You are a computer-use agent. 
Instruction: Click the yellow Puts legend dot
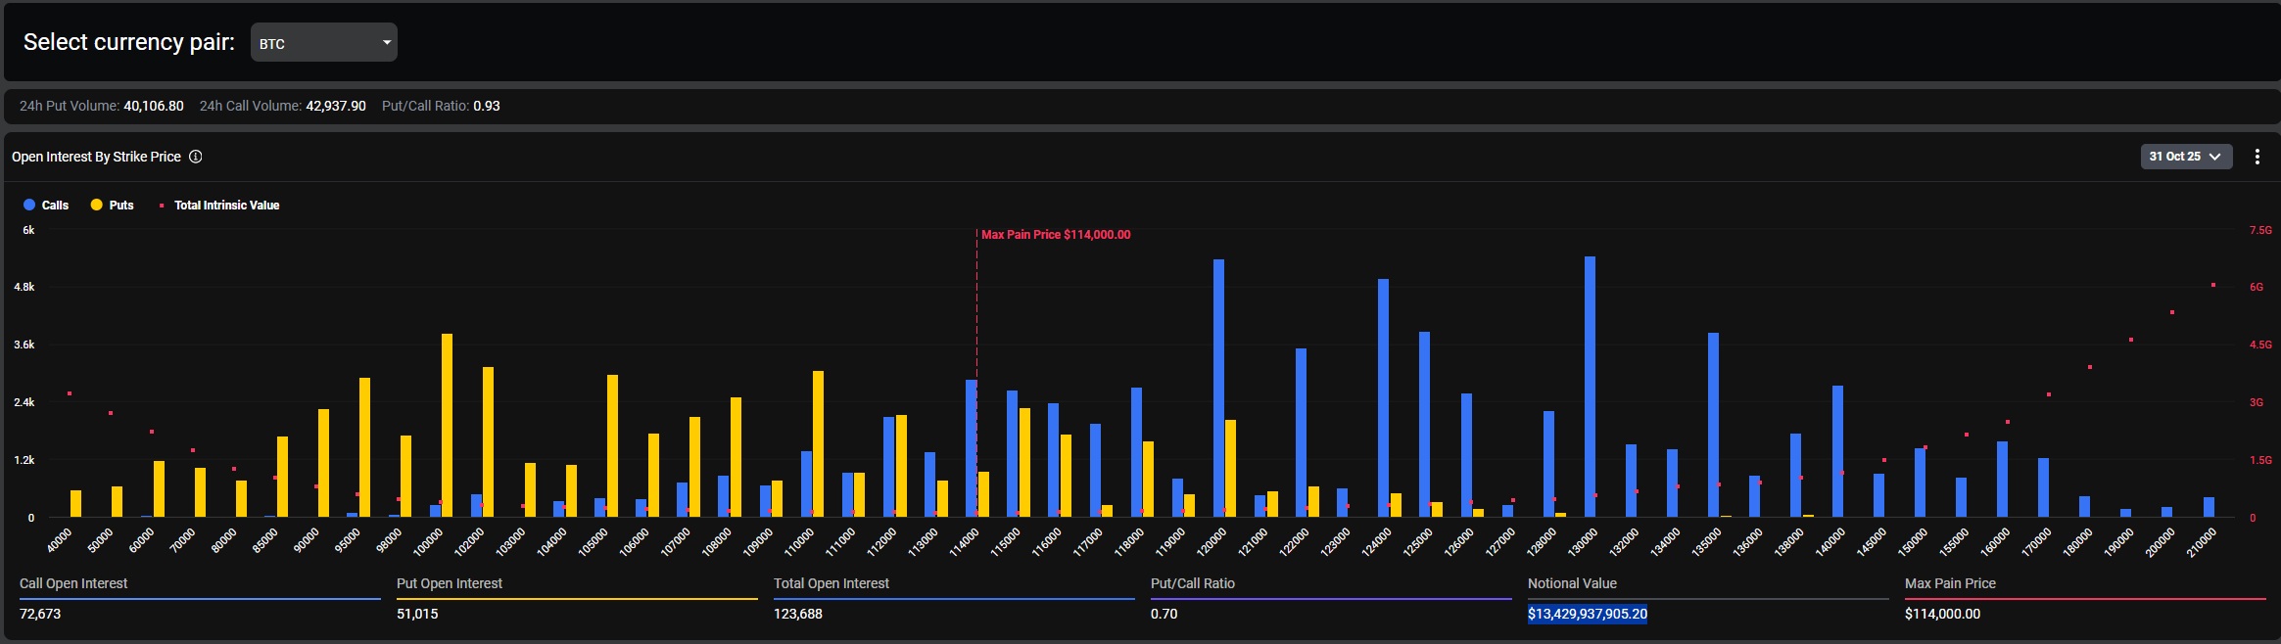tap(97, 205)
